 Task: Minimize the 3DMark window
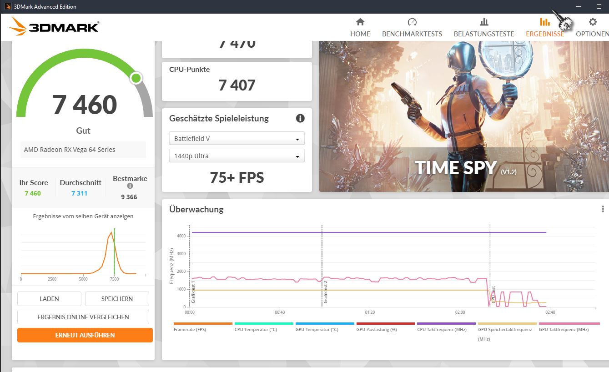click(x=579, y=6)
